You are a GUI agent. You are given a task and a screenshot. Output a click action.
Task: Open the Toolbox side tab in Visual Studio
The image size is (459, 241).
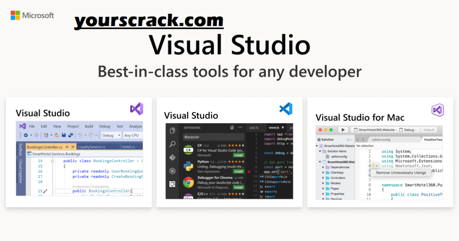pyautogui.click(x=21, y=150)
